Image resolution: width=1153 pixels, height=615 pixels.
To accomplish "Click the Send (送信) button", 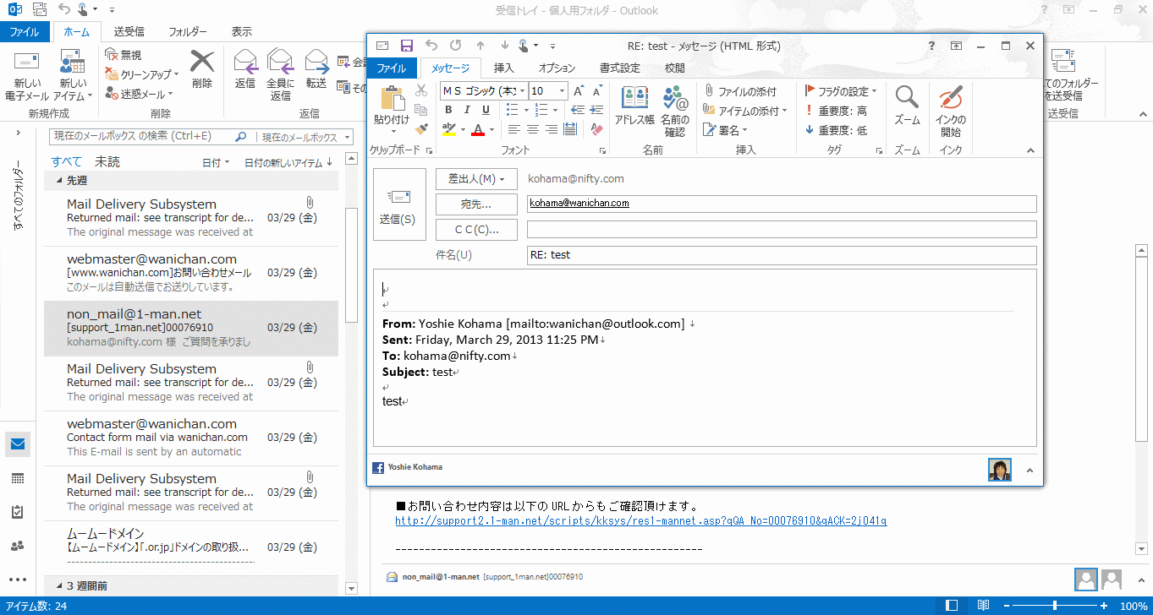I will tap(399, 204).
